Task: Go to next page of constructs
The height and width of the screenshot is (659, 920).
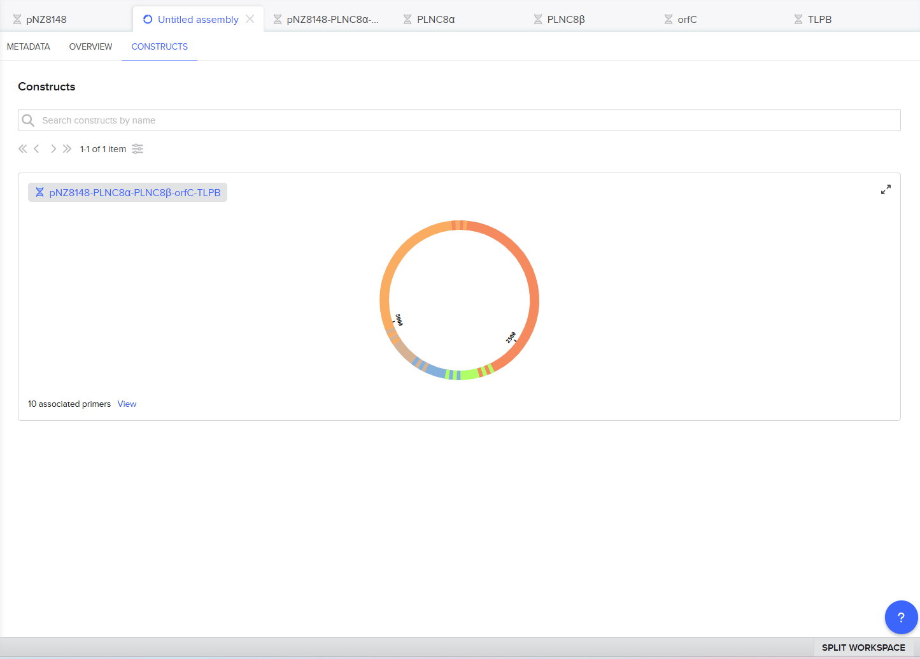Action: click(53, 149)
